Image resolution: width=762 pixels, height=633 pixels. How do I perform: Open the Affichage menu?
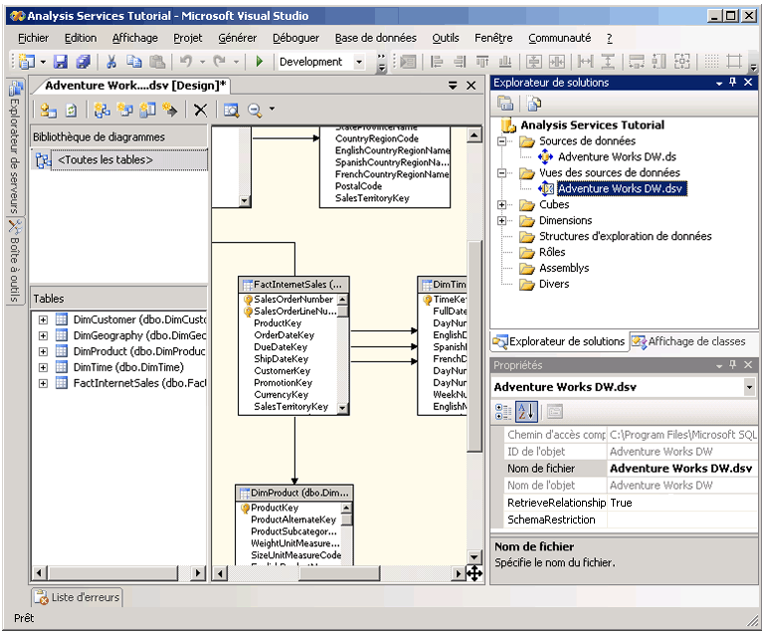click(x=135, y=38)
